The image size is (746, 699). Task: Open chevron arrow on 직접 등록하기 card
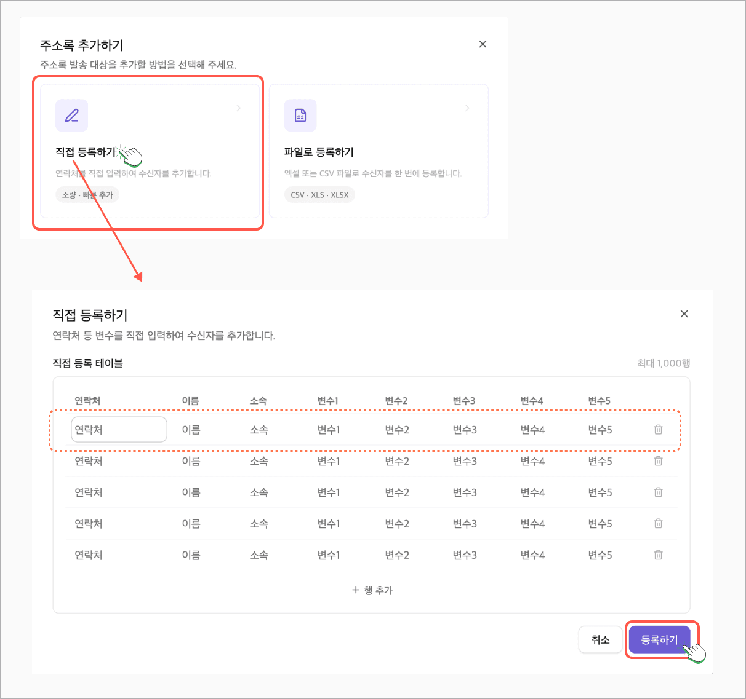click(x=239, y=108)
